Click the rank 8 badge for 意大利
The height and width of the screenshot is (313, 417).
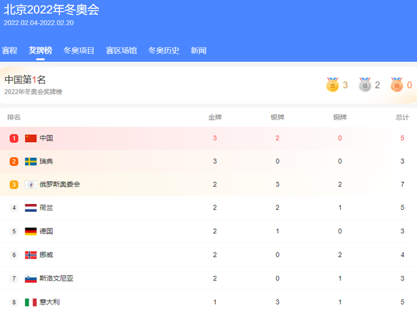14,302
